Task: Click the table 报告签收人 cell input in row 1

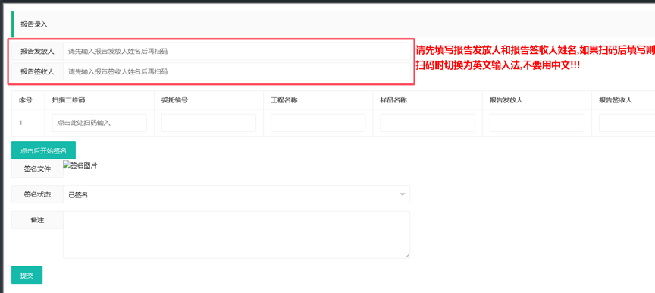Action: 627,123
